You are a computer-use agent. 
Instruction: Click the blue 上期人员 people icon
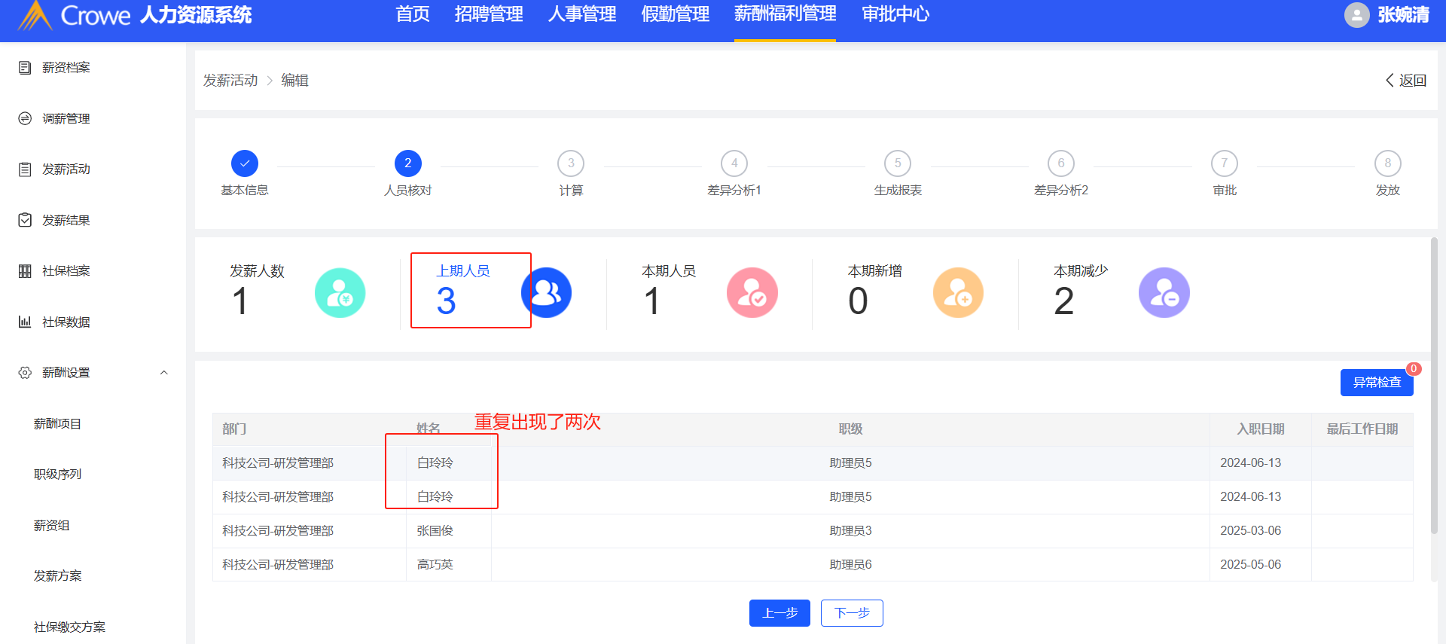click(x=546, y=293)
